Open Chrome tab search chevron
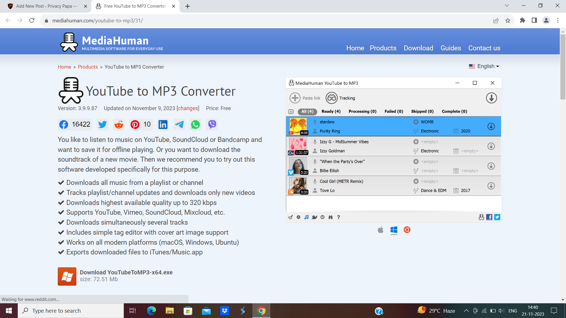Screen dimensions: 566x318 (507, 6)
